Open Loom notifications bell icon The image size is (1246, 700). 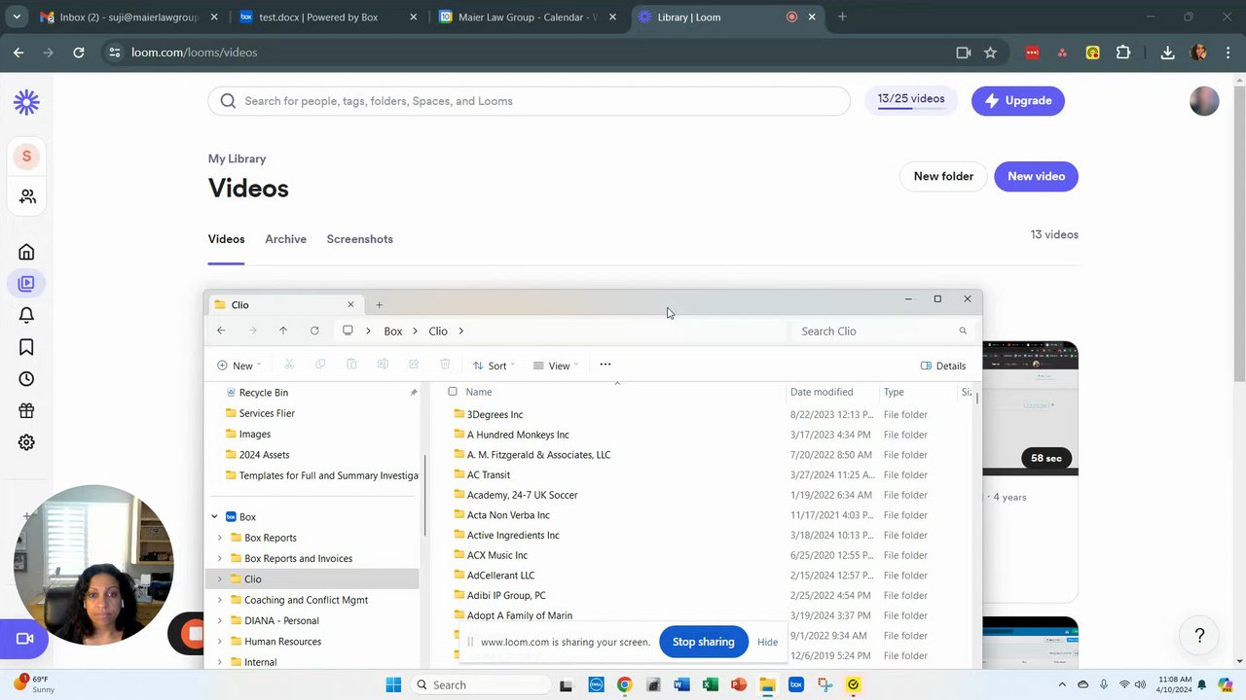tap(26, 315)
